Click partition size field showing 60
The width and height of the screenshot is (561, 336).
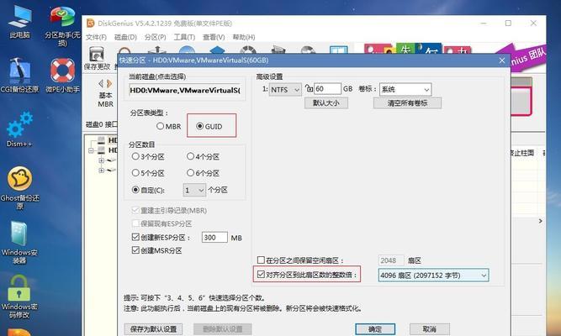coord(327,89)
